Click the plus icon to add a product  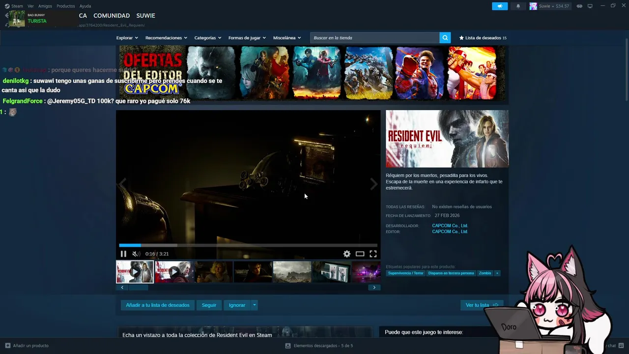click(x=7, y=346)
